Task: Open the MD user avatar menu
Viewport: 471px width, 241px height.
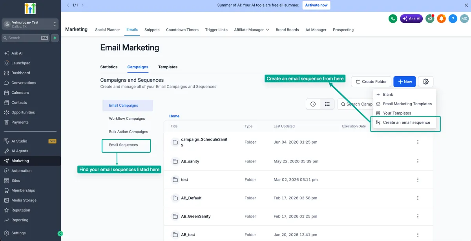Action: coord(464,18)
